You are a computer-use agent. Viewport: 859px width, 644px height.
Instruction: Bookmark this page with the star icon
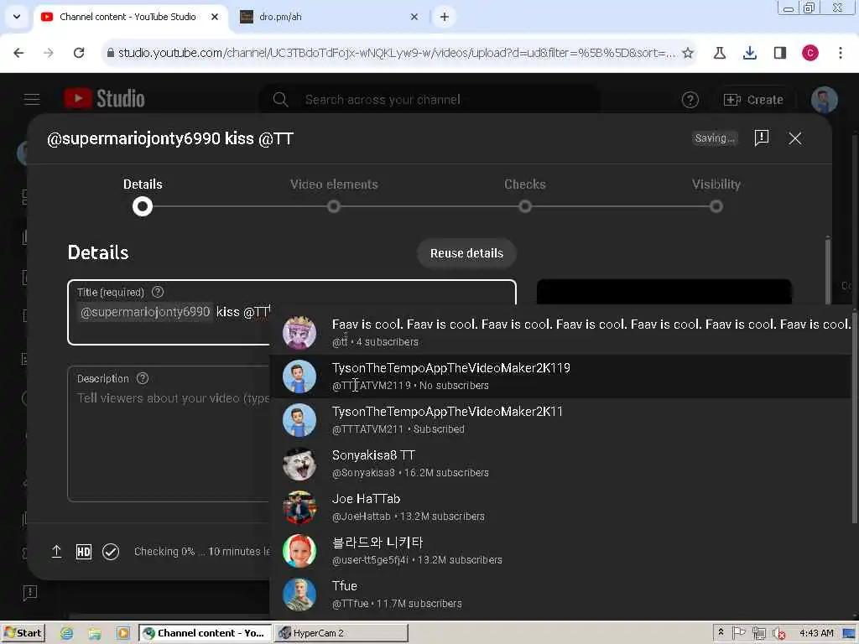point(688,53)
